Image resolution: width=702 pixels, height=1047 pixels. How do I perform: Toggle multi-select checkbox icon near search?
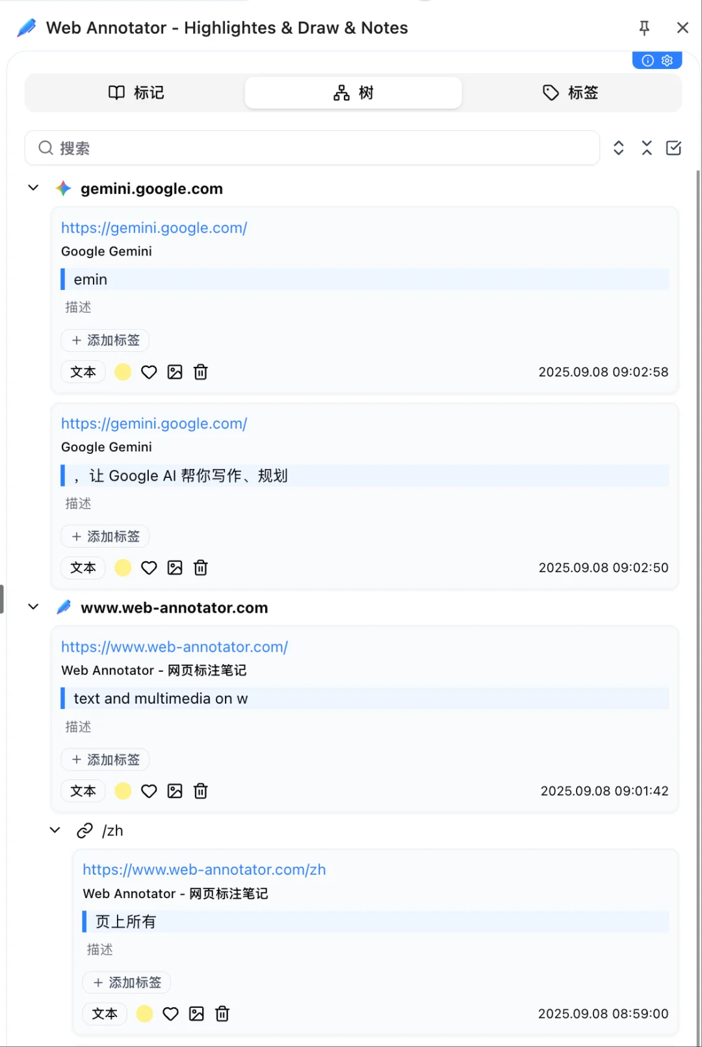click(674, 148)
